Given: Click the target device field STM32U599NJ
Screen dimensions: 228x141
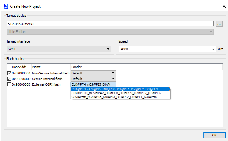Looking at the screenshot, I should click(110, 24).
